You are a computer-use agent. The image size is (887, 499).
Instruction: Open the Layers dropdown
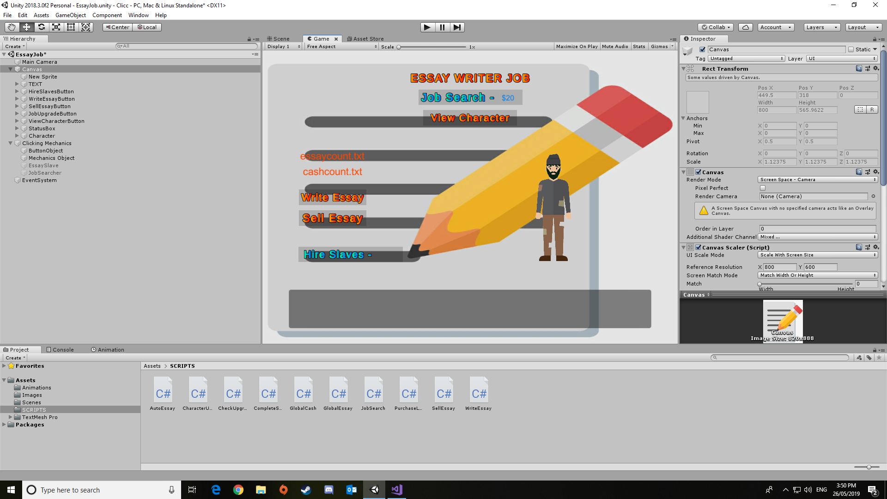point(821,27)
